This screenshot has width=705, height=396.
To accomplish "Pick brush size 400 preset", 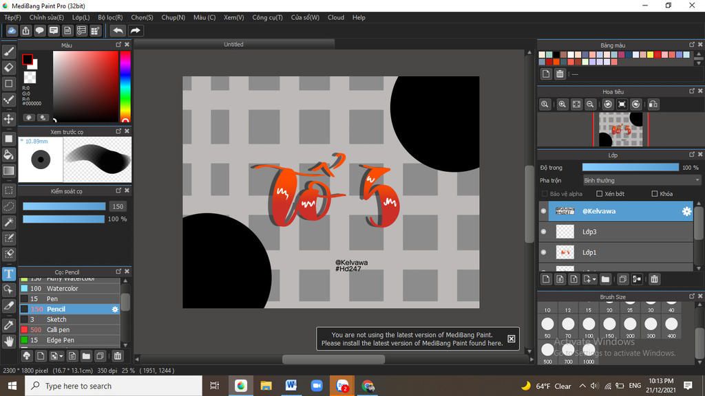I will click(x=671, y=327).
